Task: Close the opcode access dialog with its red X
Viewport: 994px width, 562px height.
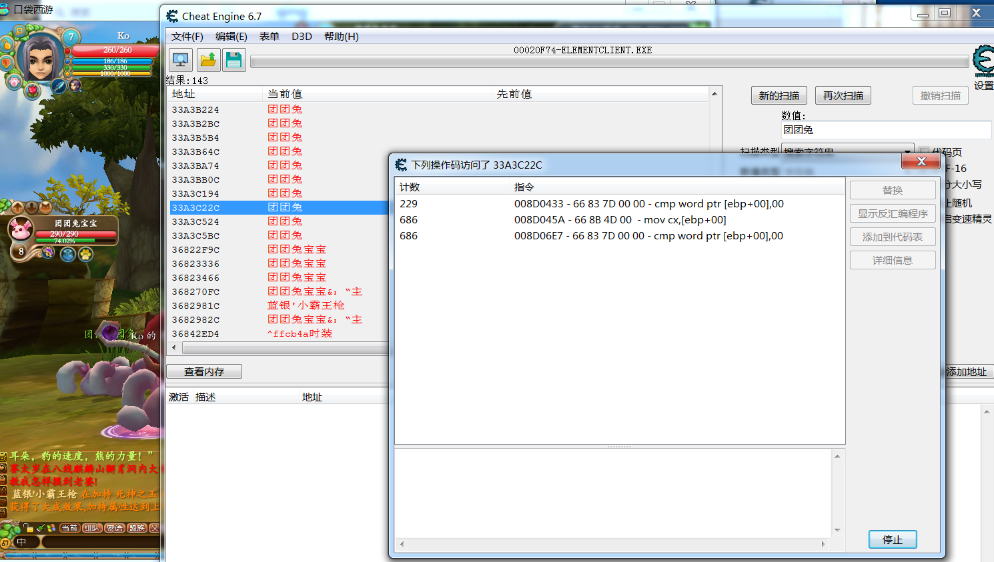Action: tap(921, 162)
